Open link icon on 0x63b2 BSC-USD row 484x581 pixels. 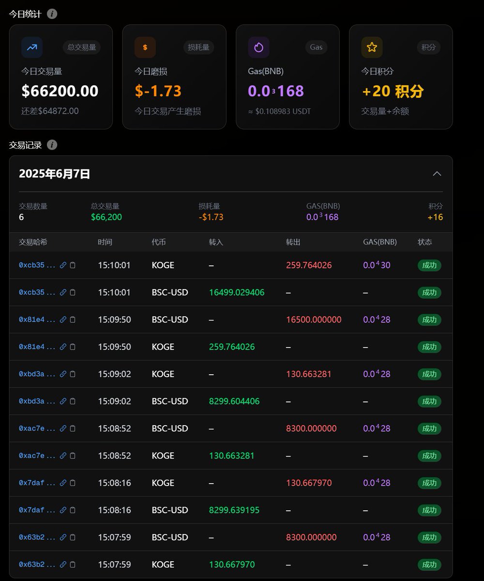(63, 537)
